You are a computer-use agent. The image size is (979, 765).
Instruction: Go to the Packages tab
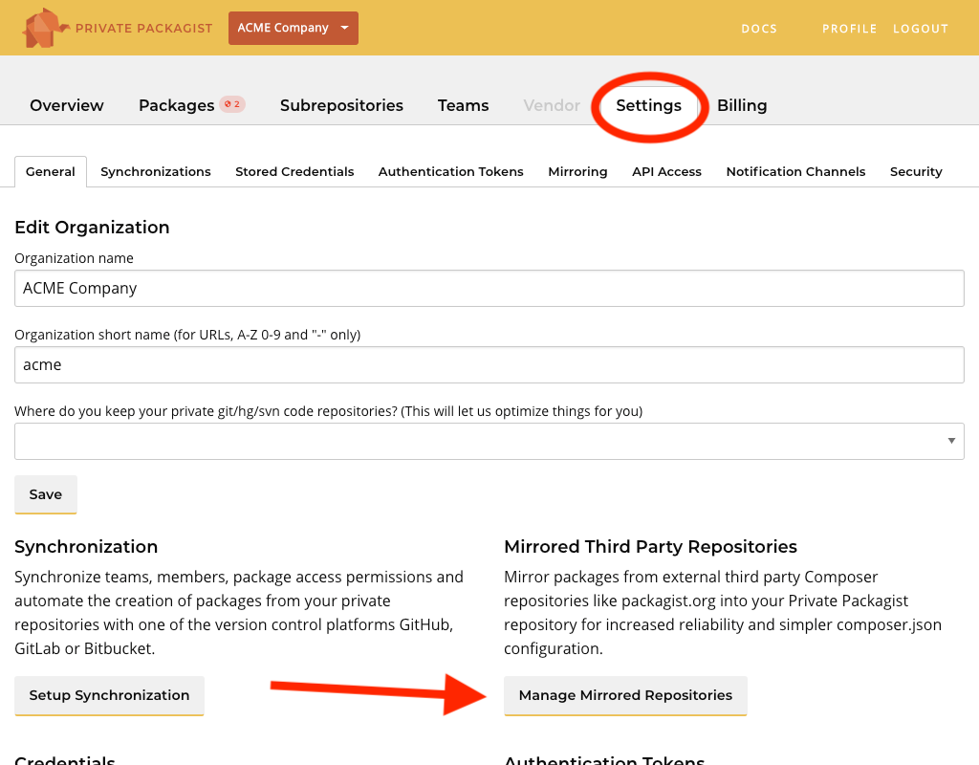[x=176, y=105]
